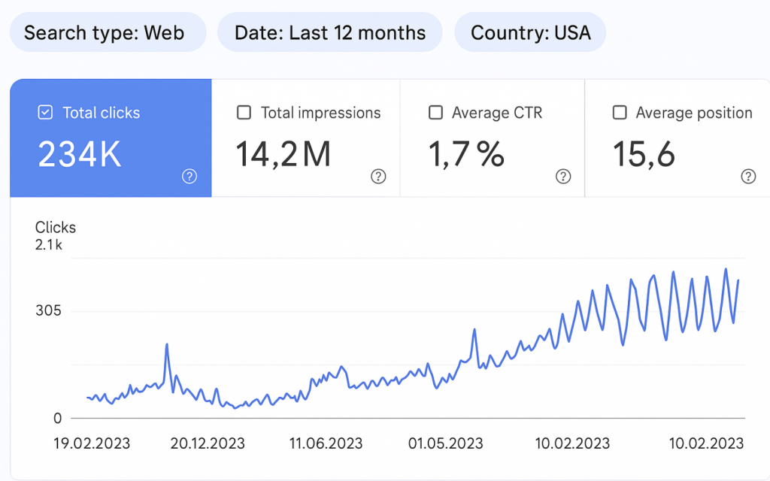Tick the Average CTR checkbox
Viewport: 770px width, 481px height.
[x=435, y=113]
